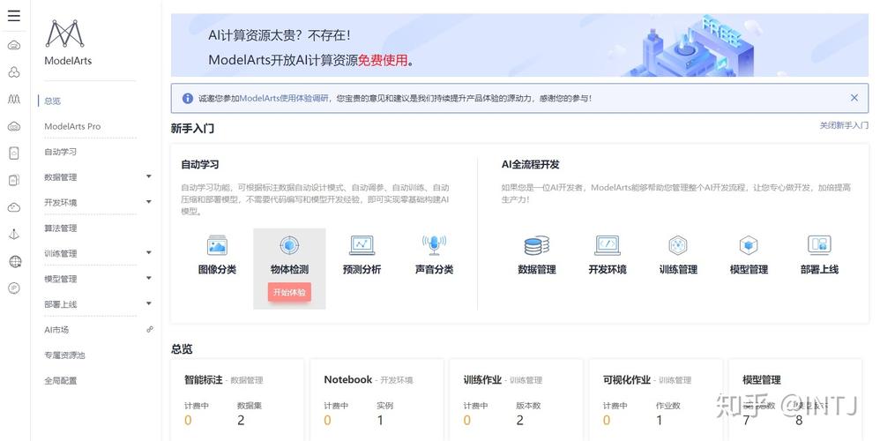Open 专属资源池 in the sidebar
This screenshot has height=441, width=880.
64,355
